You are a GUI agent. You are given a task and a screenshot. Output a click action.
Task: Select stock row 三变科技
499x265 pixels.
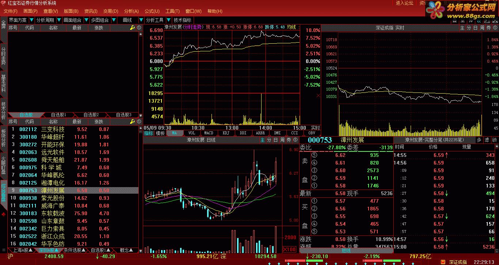point(73,129)
